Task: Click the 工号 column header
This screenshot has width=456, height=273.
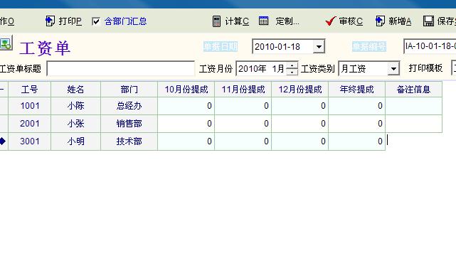Action: (30, 90)
